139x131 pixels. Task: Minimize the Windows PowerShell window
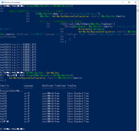click(122, 2)
